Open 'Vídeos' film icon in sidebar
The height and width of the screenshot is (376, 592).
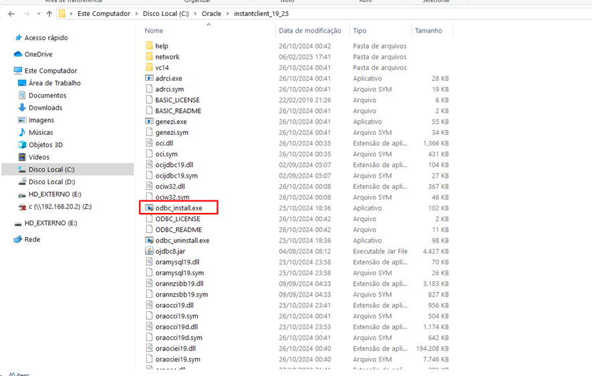click(22, 157)
